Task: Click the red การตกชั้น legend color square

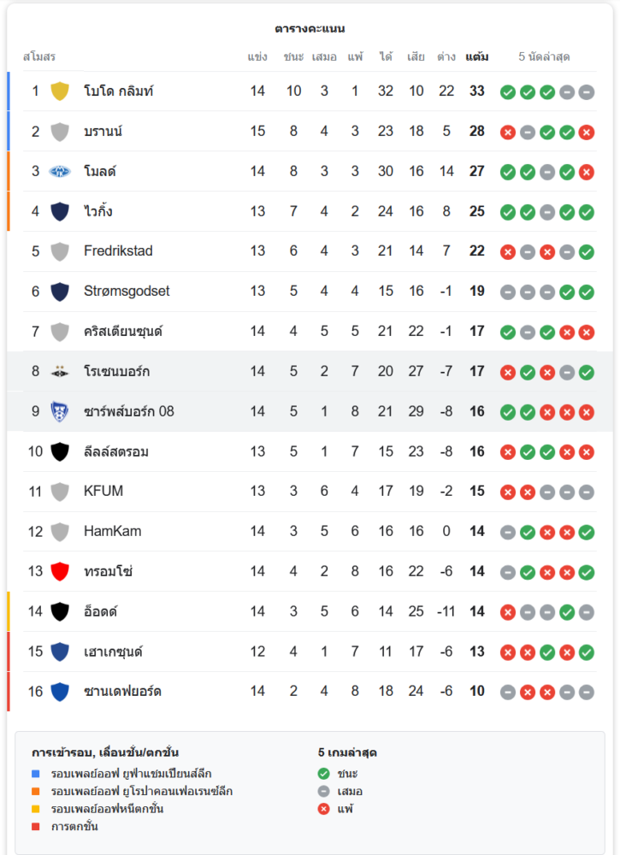Action: point(36,826)
